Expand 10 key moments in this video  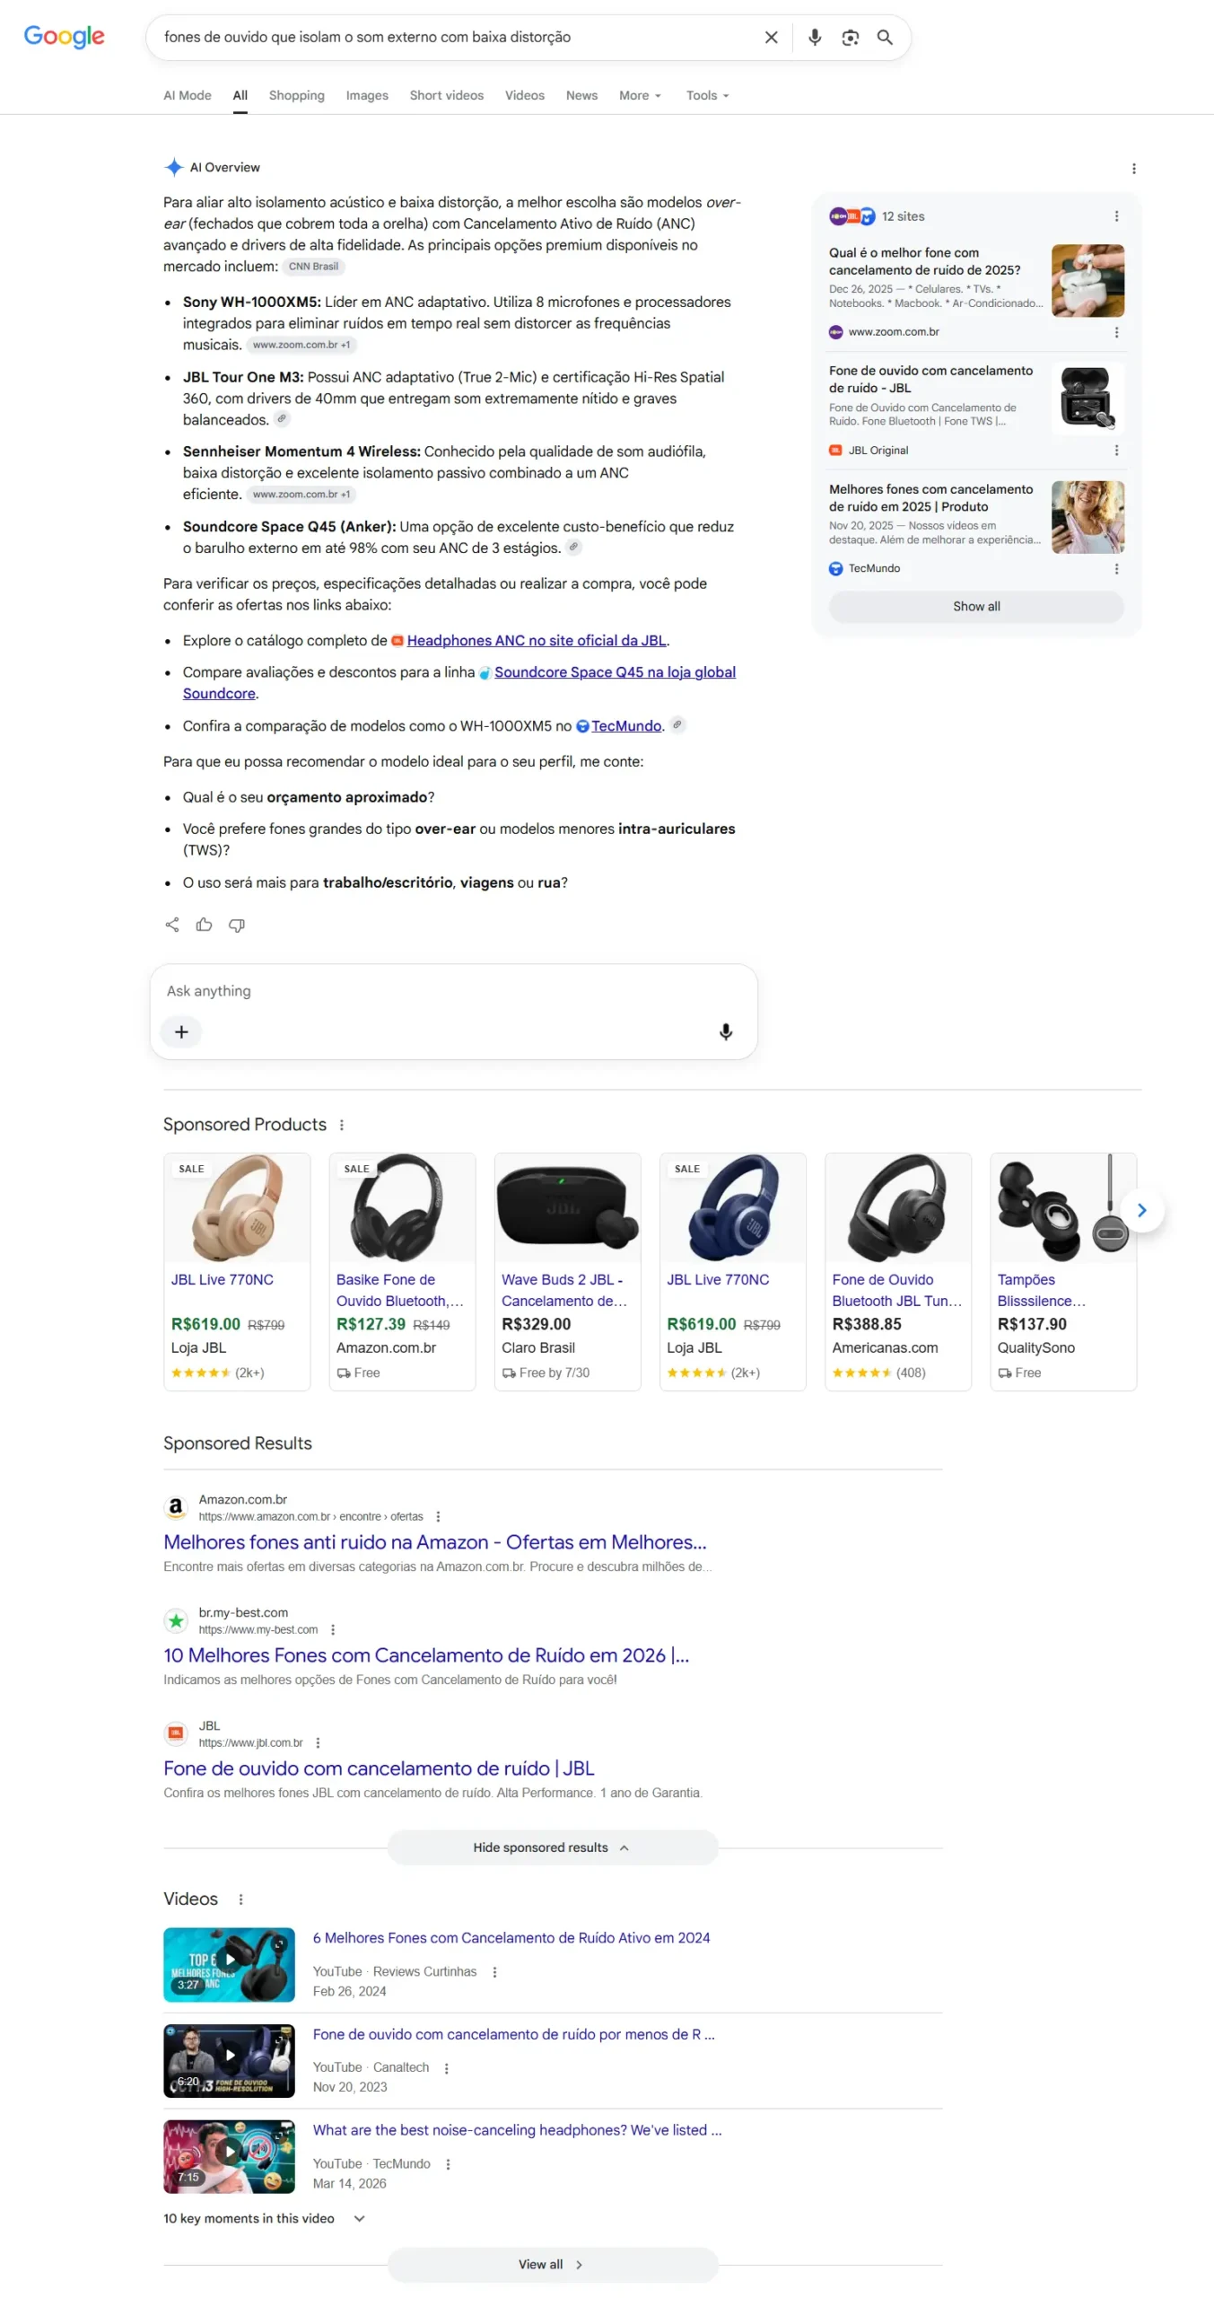(x=265, y=2219)
